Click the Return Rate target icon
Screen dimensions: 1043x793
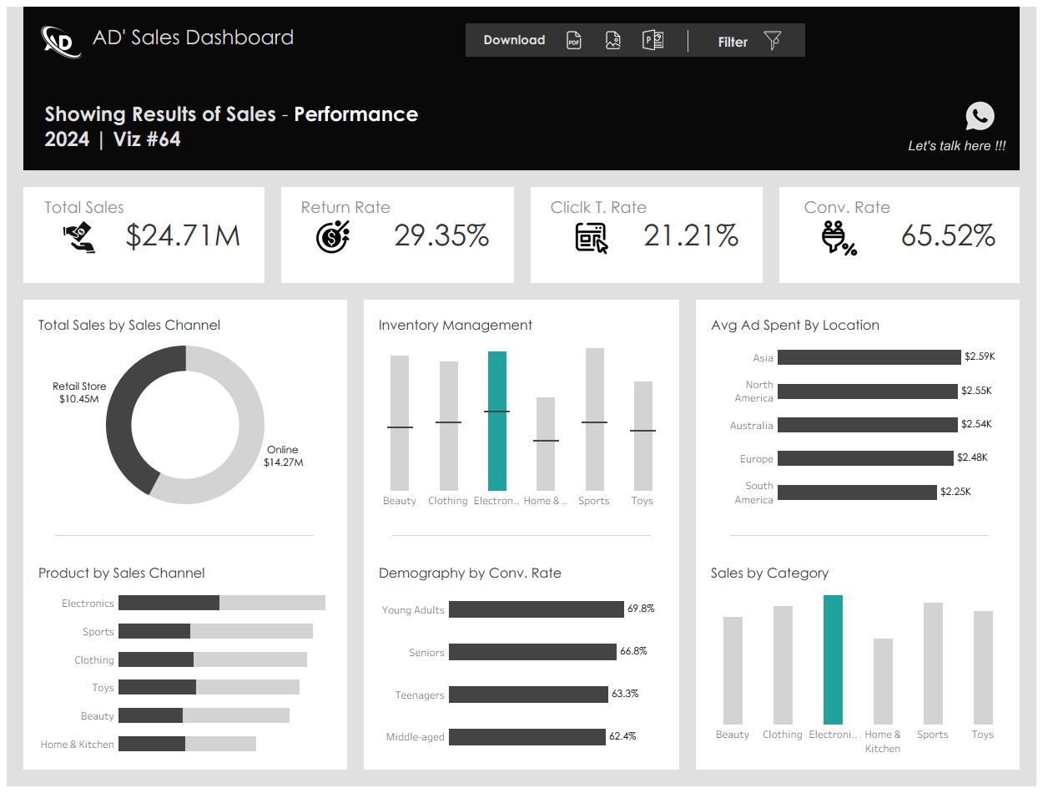333,237
